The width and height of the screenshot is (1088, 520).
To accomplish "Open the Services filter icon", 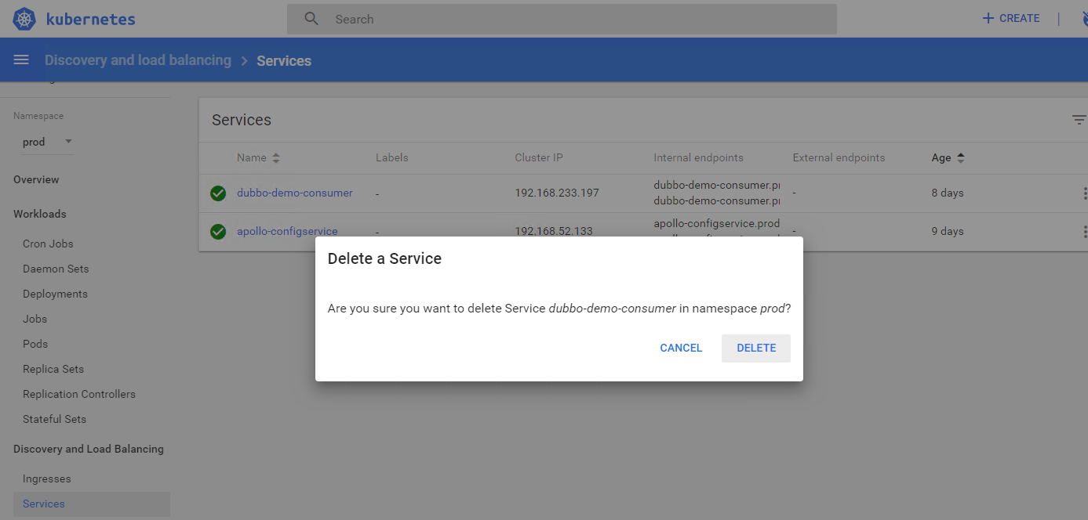I will tap(1079, 120).
